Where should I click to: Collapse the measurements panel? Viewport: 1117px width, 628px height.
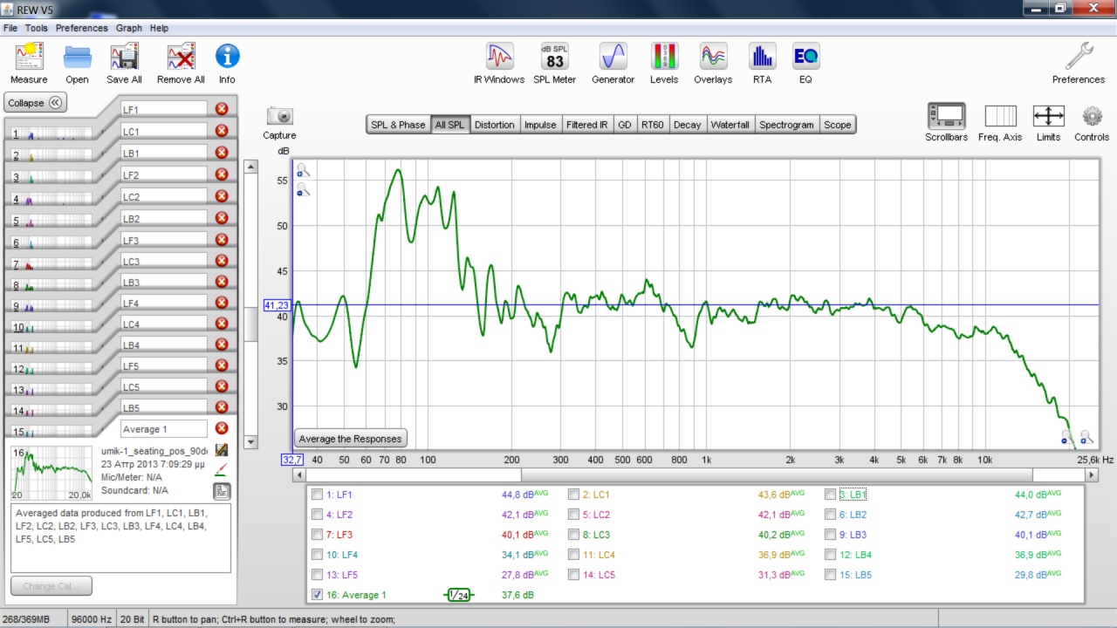coord(36,103)
